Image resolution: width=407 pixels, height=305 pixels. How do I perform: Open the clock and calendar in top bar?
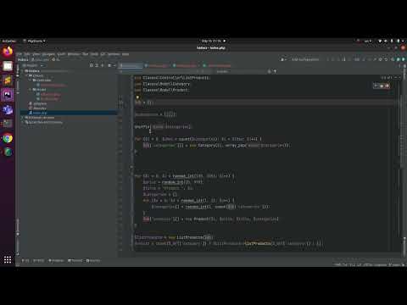pos(214,41)
